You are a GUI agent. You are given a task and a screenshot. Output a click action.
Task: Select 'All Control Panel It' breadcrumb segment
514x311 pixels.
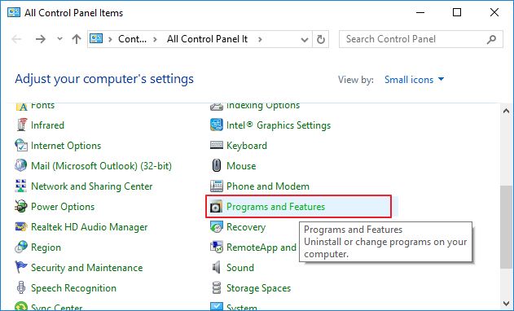[x=207, y=39]
